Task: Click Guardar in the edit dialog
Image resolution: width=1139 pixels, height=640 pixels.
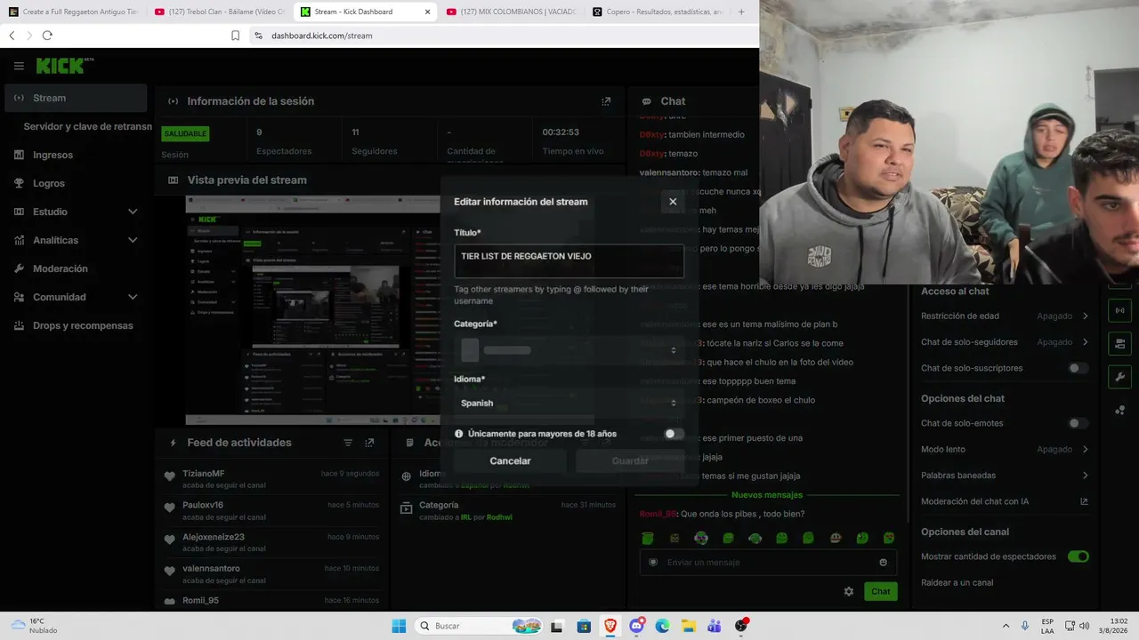Action: (x=630, y=460)
